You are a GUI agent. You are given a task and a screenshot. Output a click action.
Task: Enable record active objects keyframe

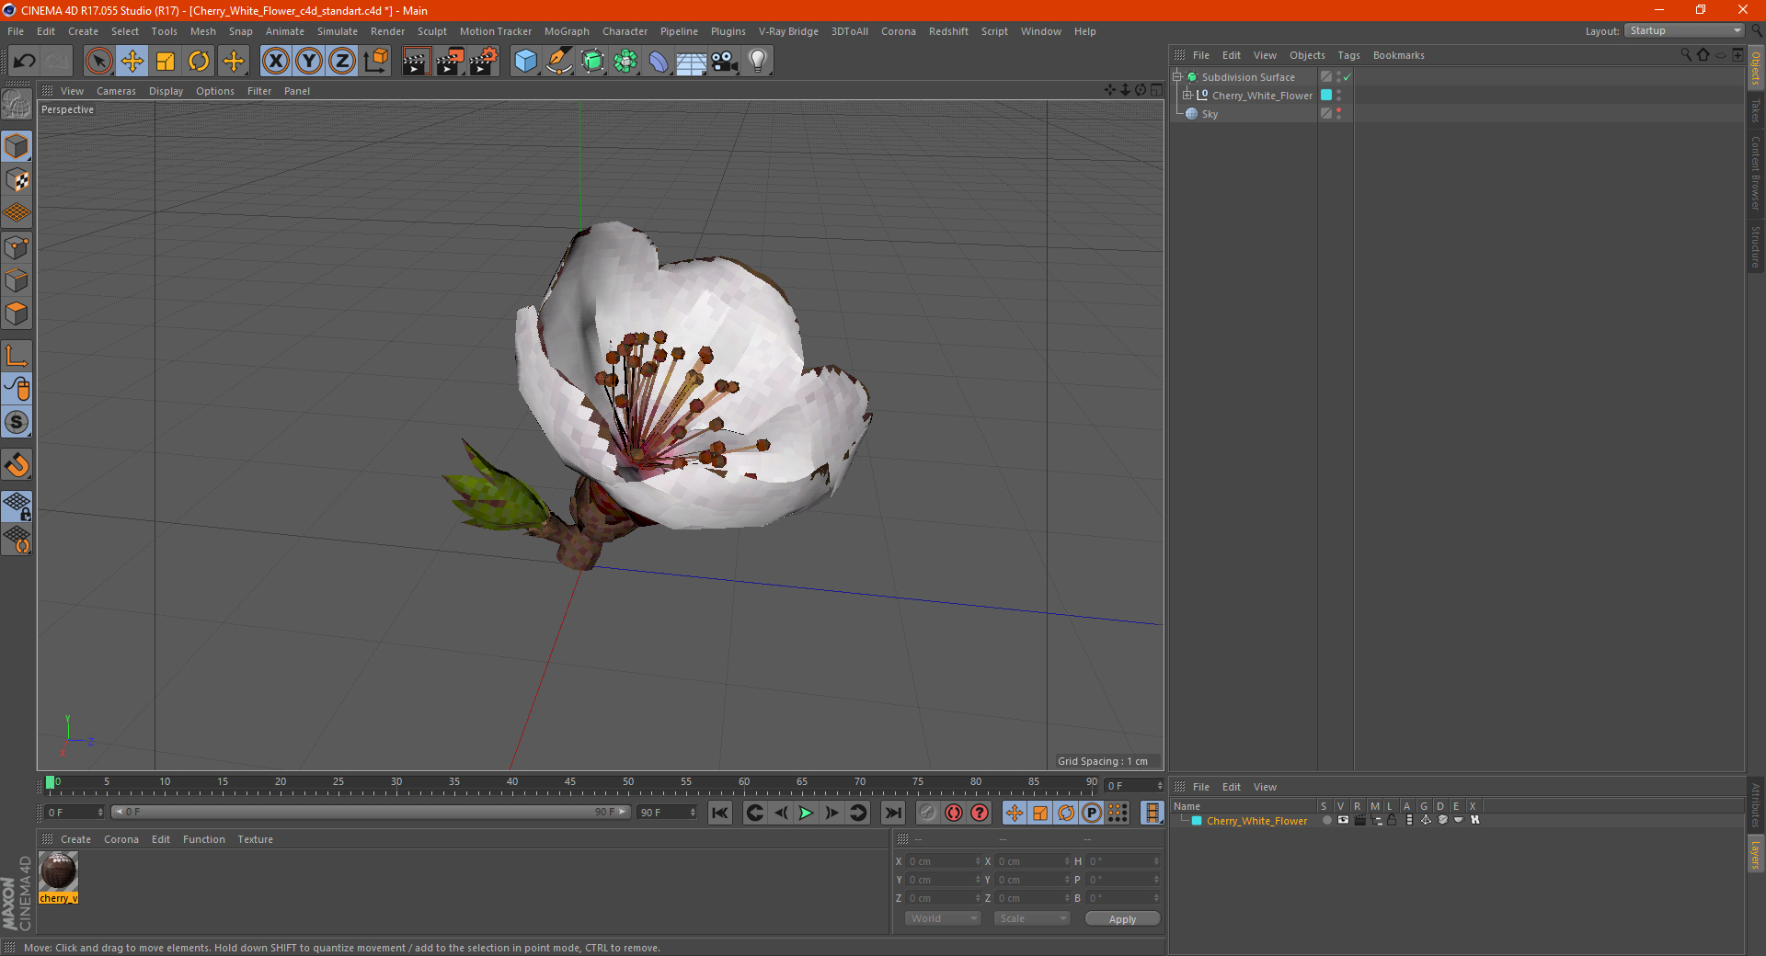point(928,813)
